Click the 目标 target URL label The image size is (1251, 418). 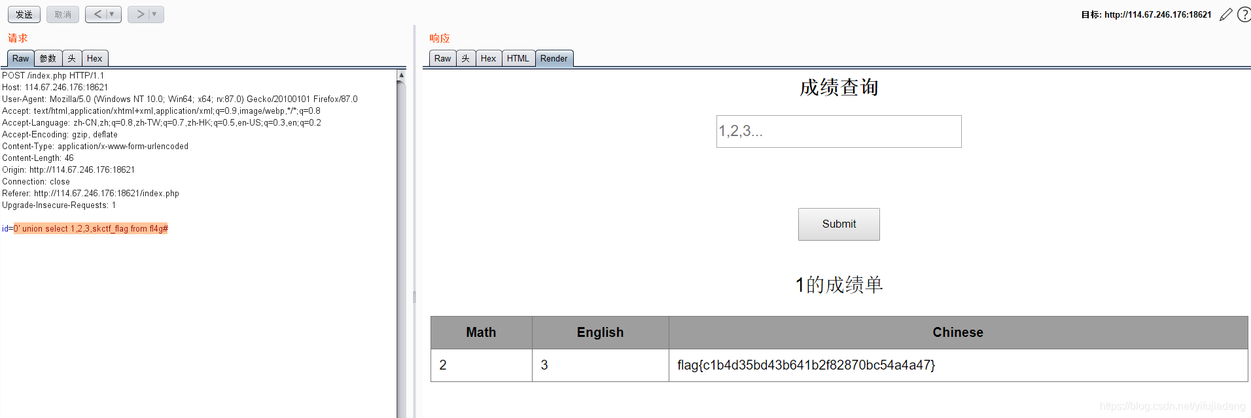point(1146,14)
